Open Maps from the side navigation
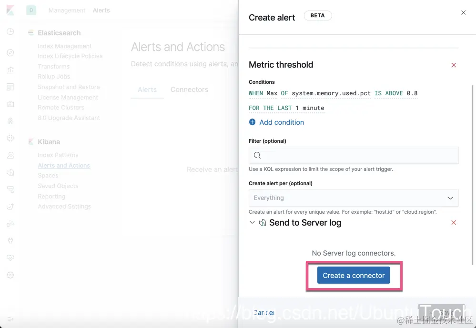 click(10, 121)
